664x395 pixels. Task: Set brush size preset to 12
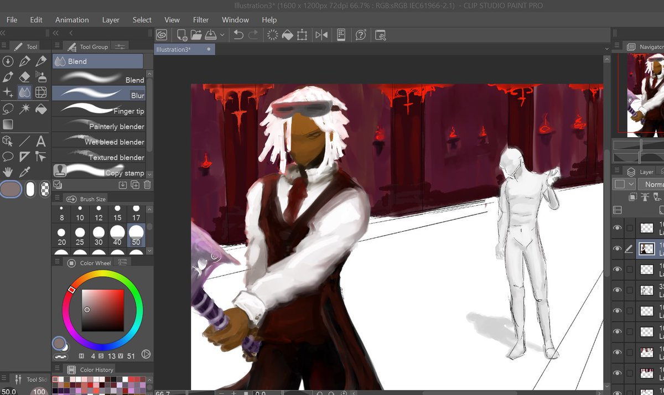pos(98,214)
